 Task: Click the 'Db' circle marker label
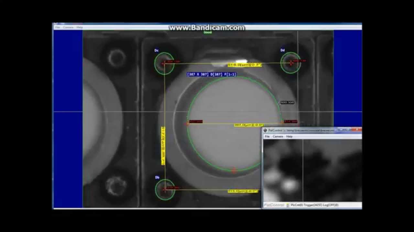point(157,178)
